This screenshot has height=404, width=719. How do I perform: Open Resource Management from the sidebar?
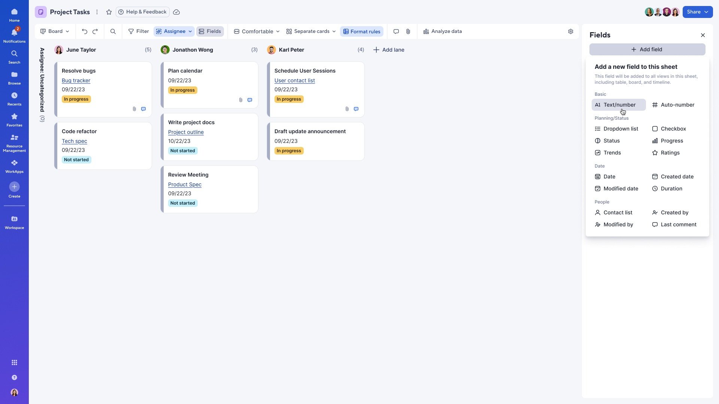click(x=14, y=142)
